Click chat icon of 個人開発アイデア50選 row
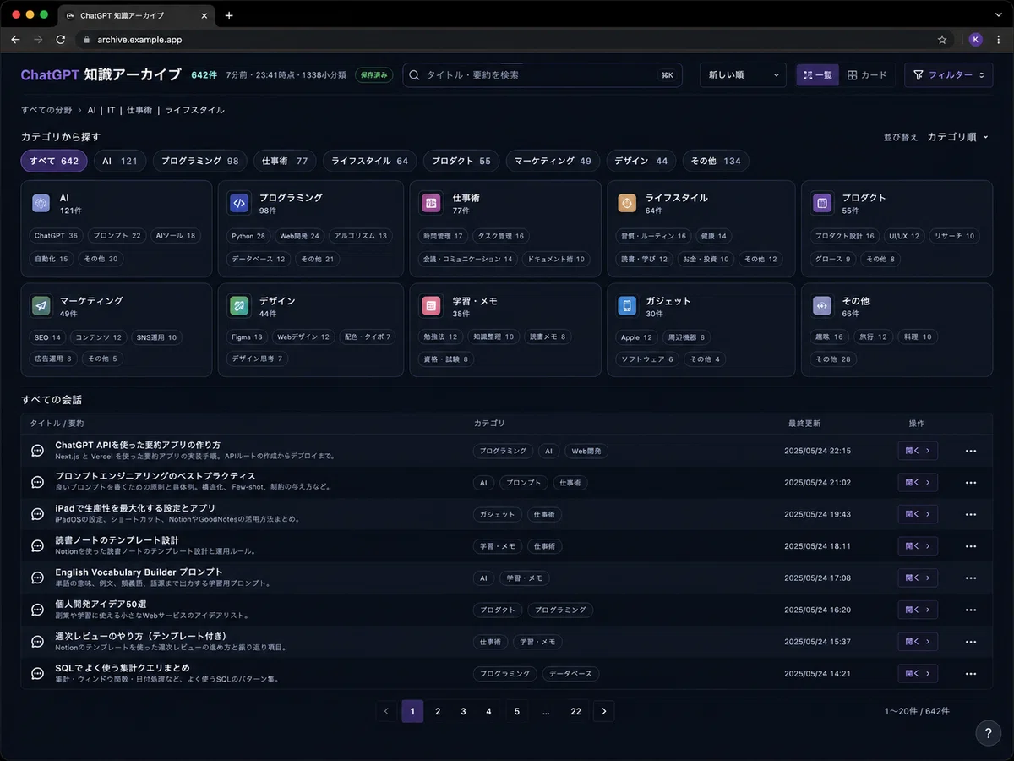This screenshot has width=1014, height=761. pos(37,610)
